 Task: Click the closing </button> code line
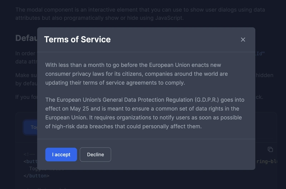click(36, 176)
